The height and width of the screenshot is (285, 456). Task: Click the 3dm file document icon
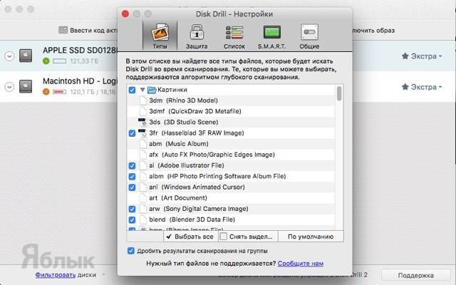pos(142,100)
